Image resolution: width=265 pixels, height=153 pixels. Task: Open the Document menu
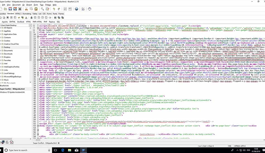coord(16,5)
